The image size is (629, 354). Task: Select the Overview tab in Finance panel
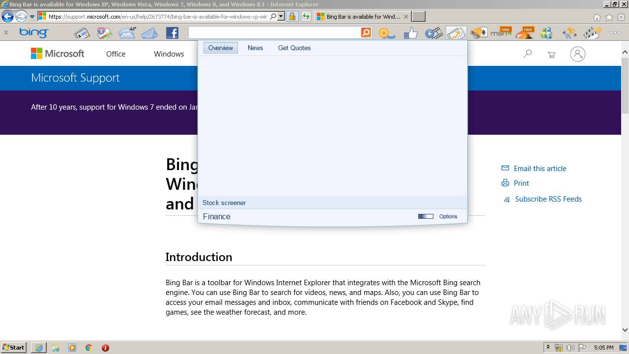(221, 48)
